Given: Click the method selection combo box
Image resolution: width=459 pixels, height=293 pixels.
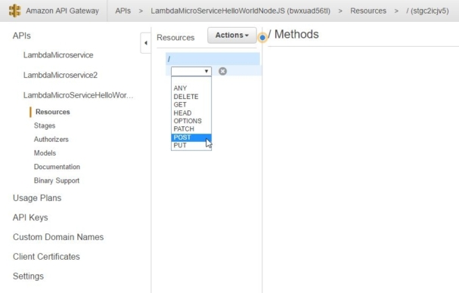Looking at the screenshot, I should pyautogui.click(x=191, y=71).
